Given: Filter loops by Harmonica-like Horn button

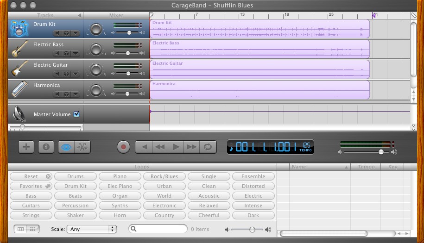Looking at the screenshot, I should pos(120,215).
